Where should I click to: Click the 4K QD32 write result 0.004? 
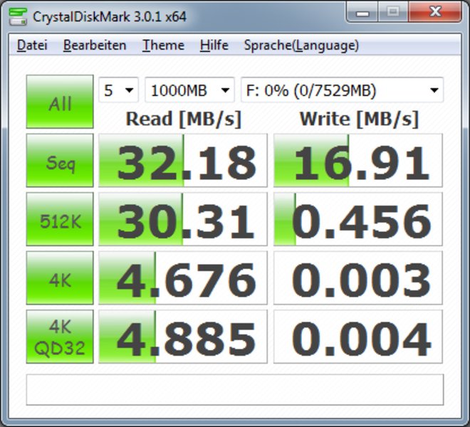click(x=358, y=337)
